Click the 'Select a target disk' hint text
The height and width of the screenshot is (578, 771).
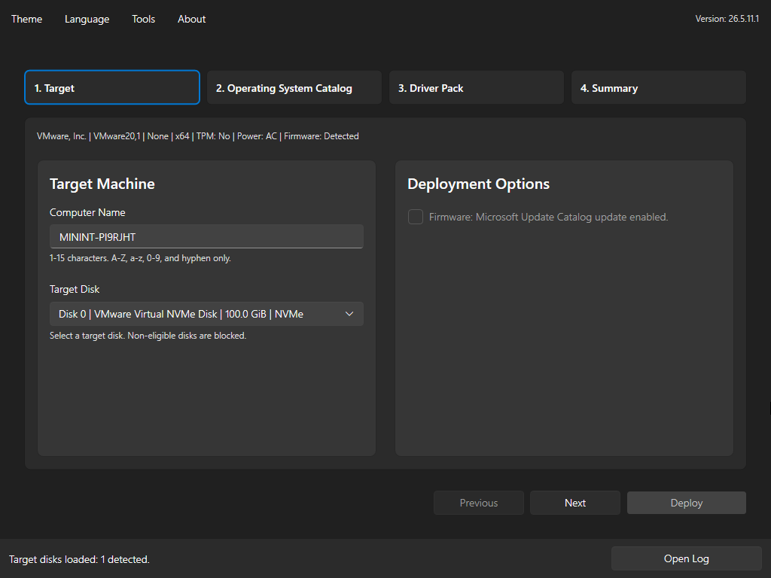pos(148,336)
